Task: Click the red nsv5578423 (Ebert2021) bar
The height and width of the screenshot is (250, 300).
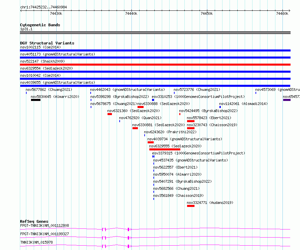Action: click(191, 121)
